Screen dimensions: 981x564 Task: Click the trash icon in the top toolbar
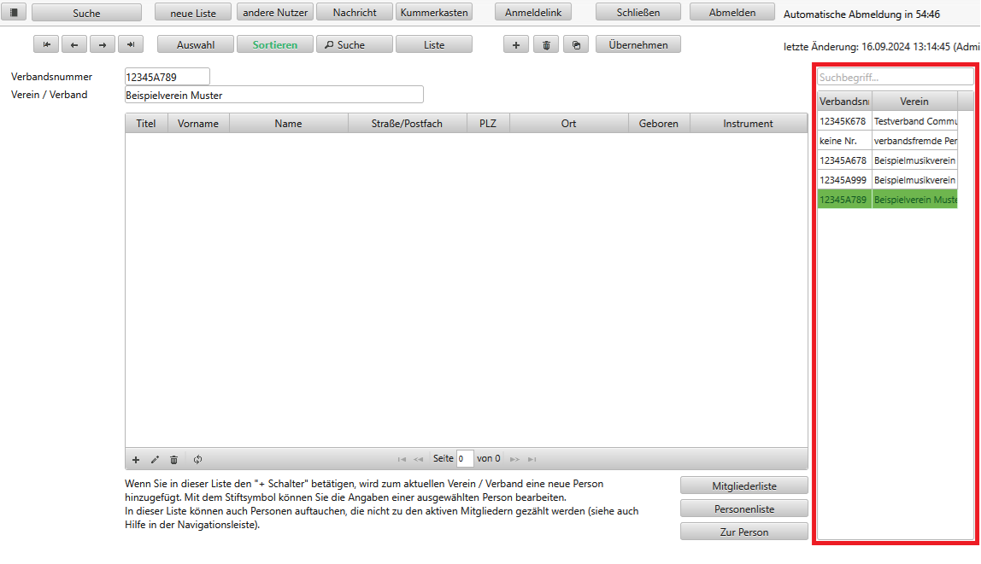click(546, 45)
